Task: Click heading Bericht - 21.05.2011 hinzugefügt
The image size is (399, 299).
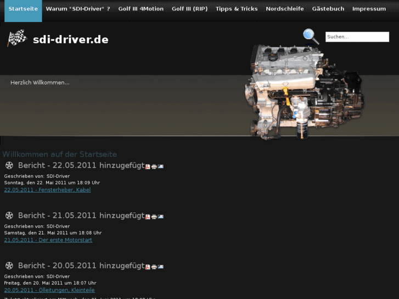Action: tap(81, 216)
